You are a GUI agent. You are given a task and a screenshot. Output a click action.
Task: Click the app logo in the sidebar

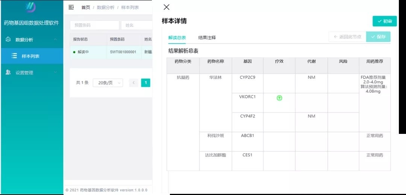pyautogui.click(x=30, y=7)
